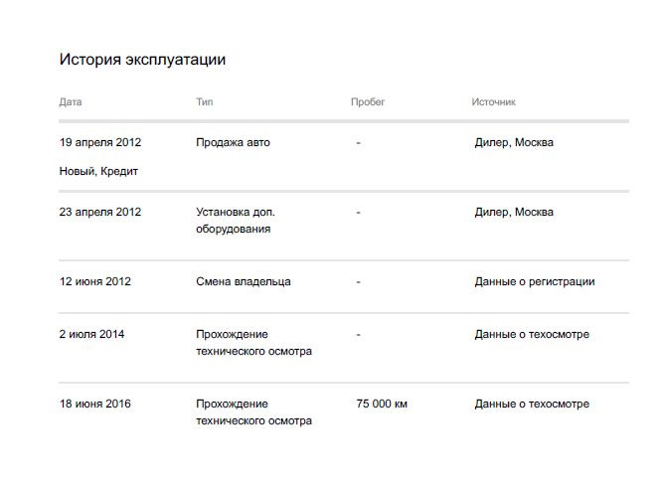Click the Смена владельца entry
Image resolution: width=661 pixels, height=490 pixels.
coord(244,281)
